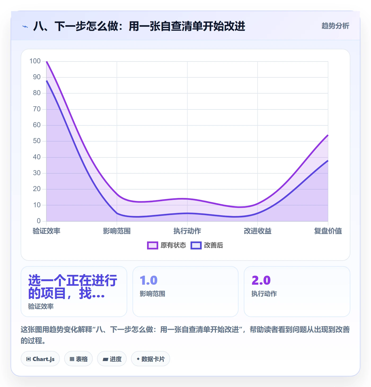
Task: Click the 20 y-axis value
Action: point(37,189)
